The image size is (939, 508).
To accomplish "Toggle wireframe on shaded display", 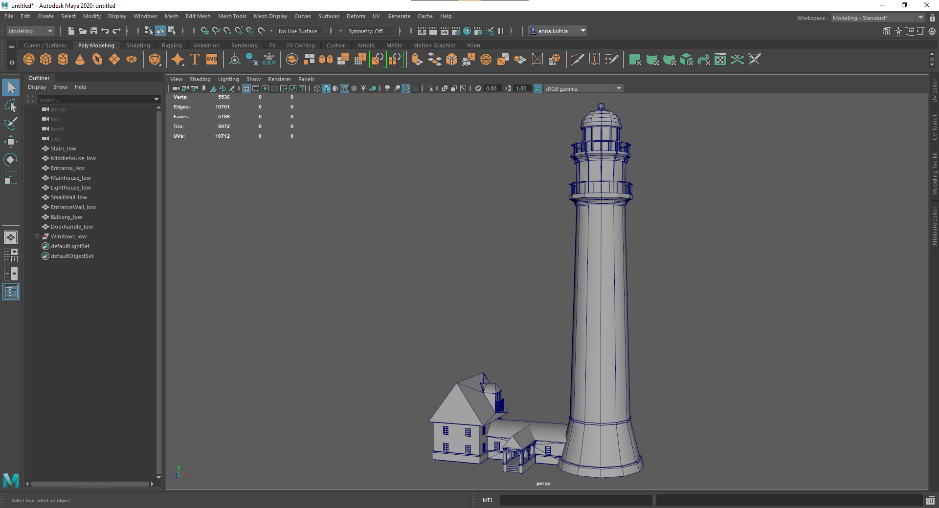I will [345, 88].
